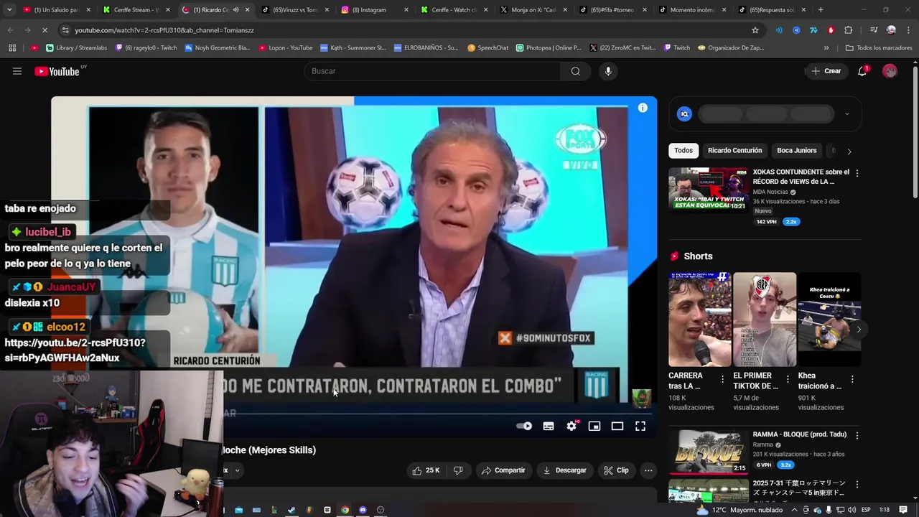The height and width of the screenshot is (517, 919).
Task: Open the weather widget 12°C
Action: pos(740,510)
